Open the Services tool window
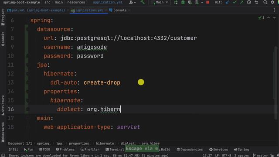279x157 pixels. pos(218,150)
